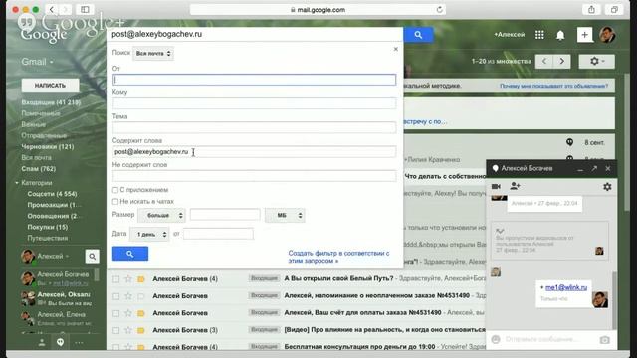Select the 'Ваш счёт для оплаты заказа' email checkbox
This screenshot has width=637, height=358.
coord(116,313)
